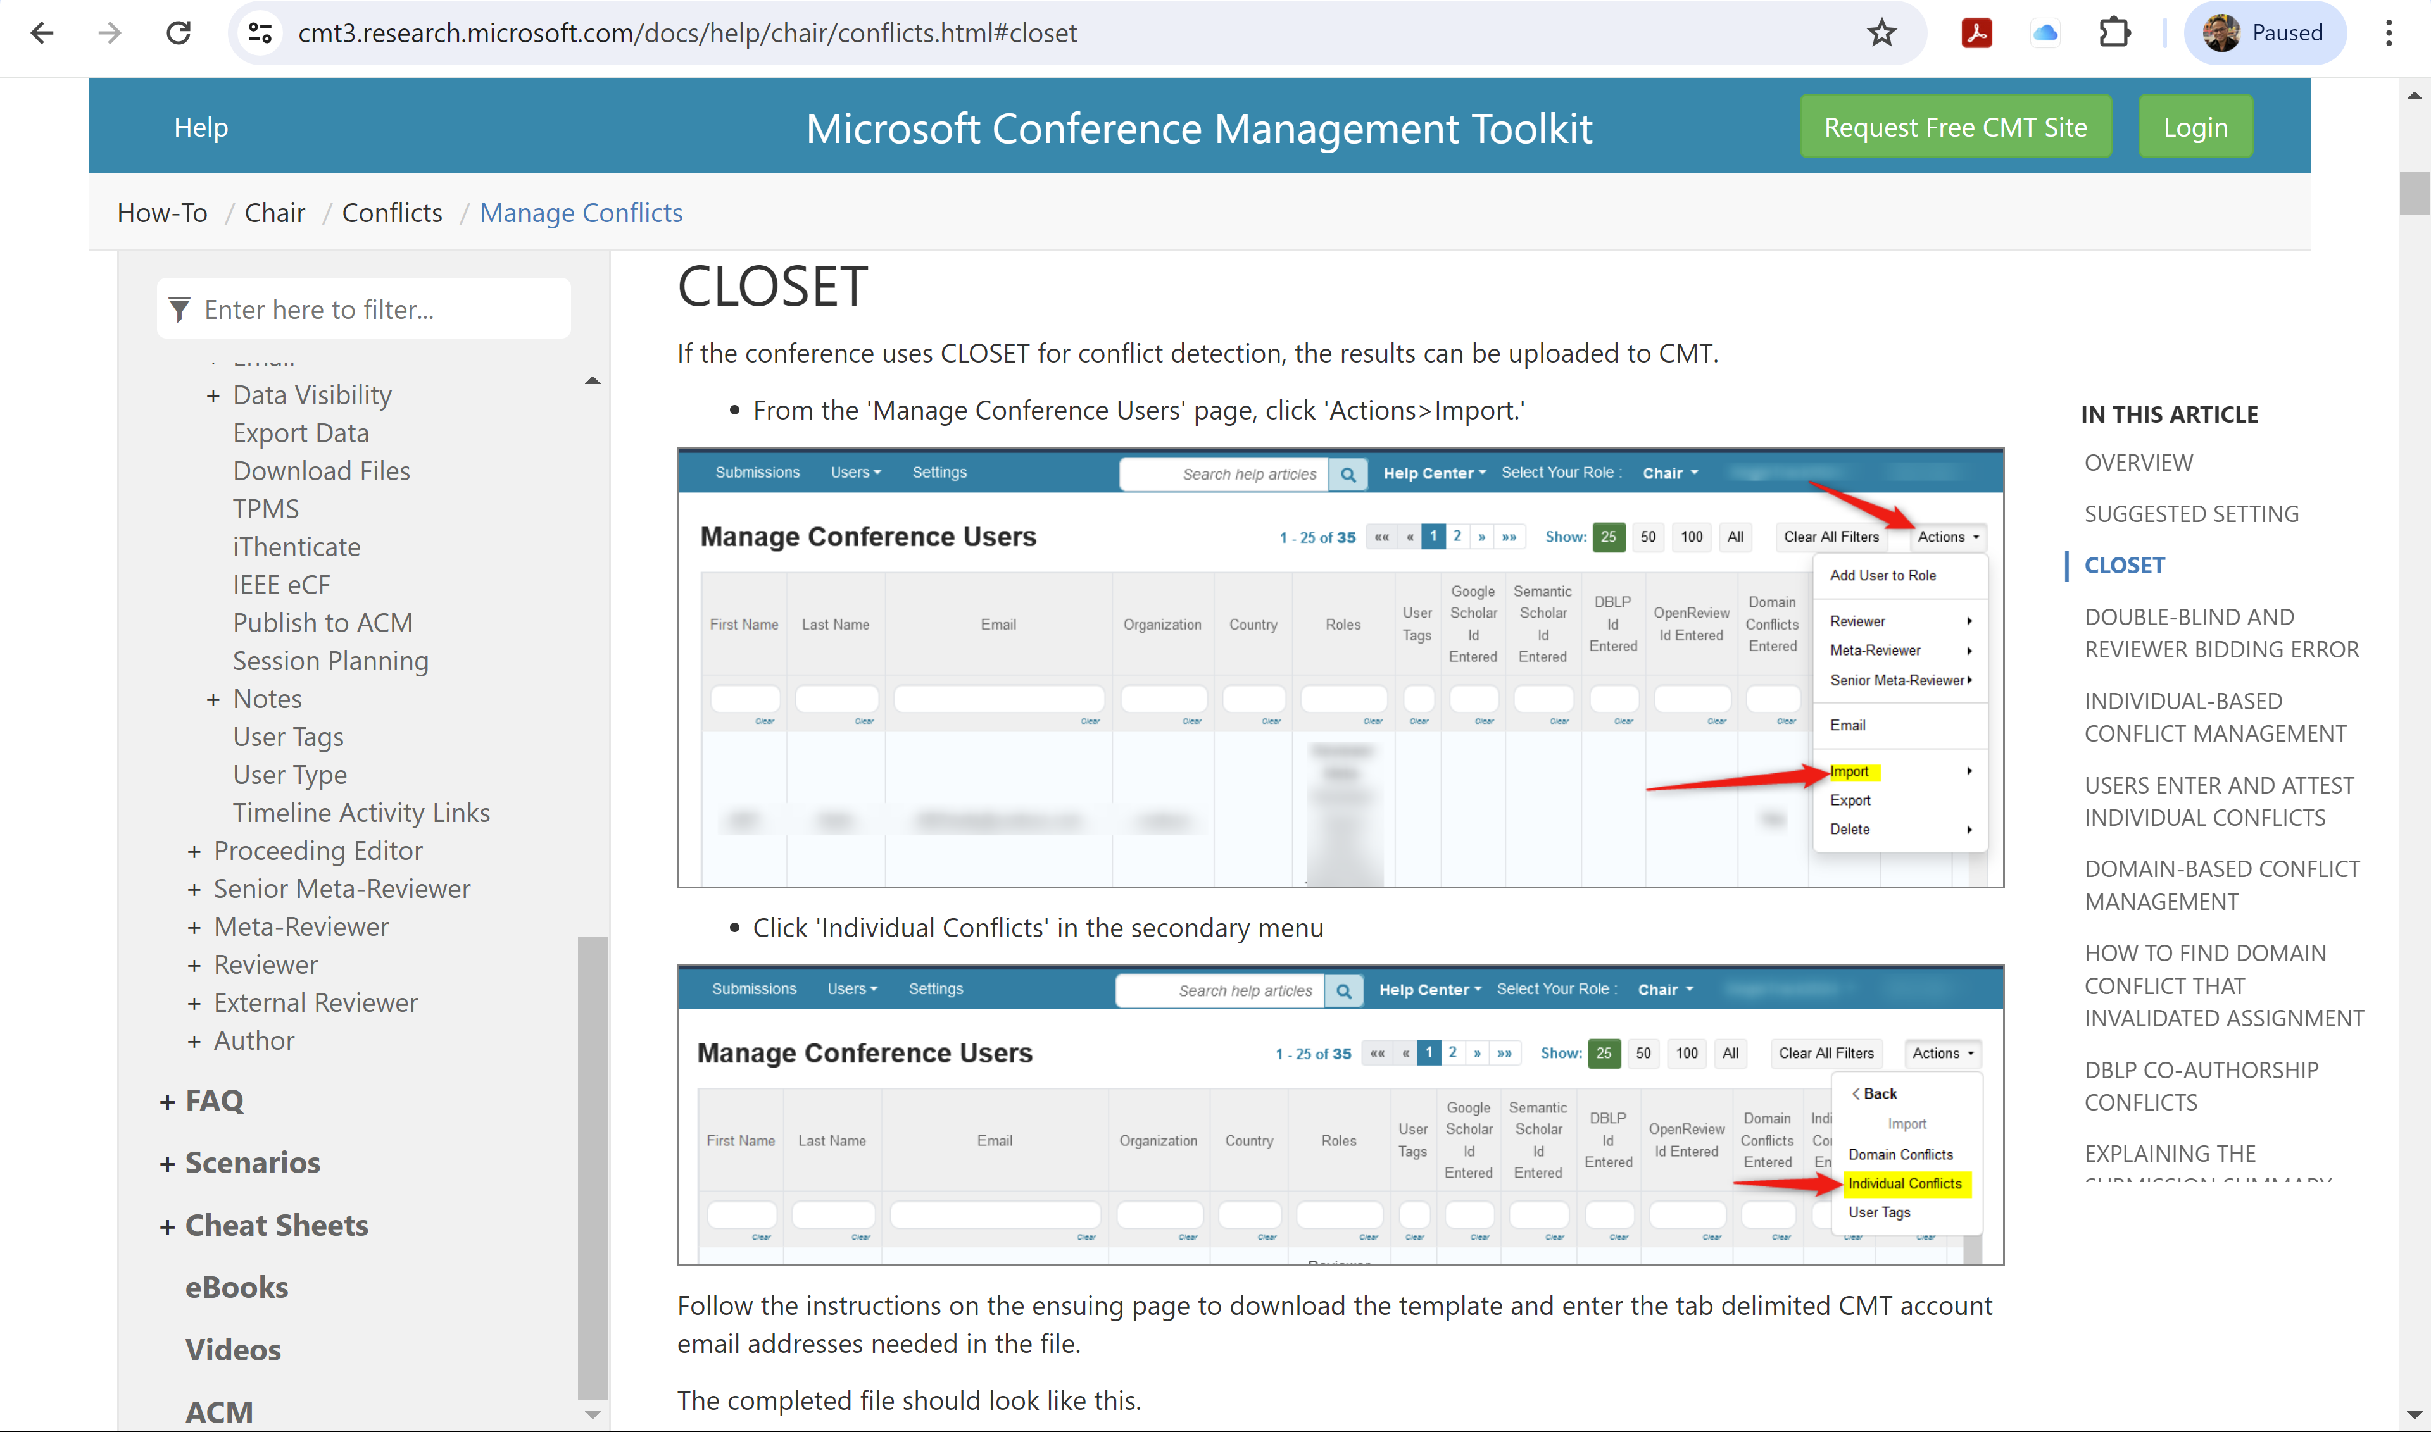Go to How-To in the breadcrumb
Image resolution: width=2431 pixels, height=1432 pixels.
coord(162,212)
